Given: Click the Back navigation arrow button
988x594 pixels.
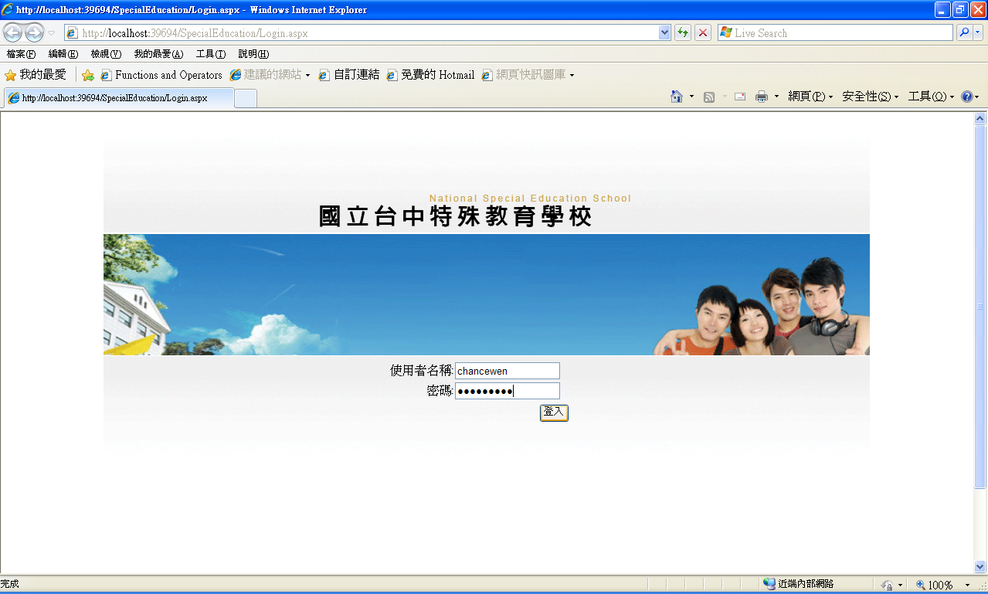Looking at the screenshot, I should point(13,32).
